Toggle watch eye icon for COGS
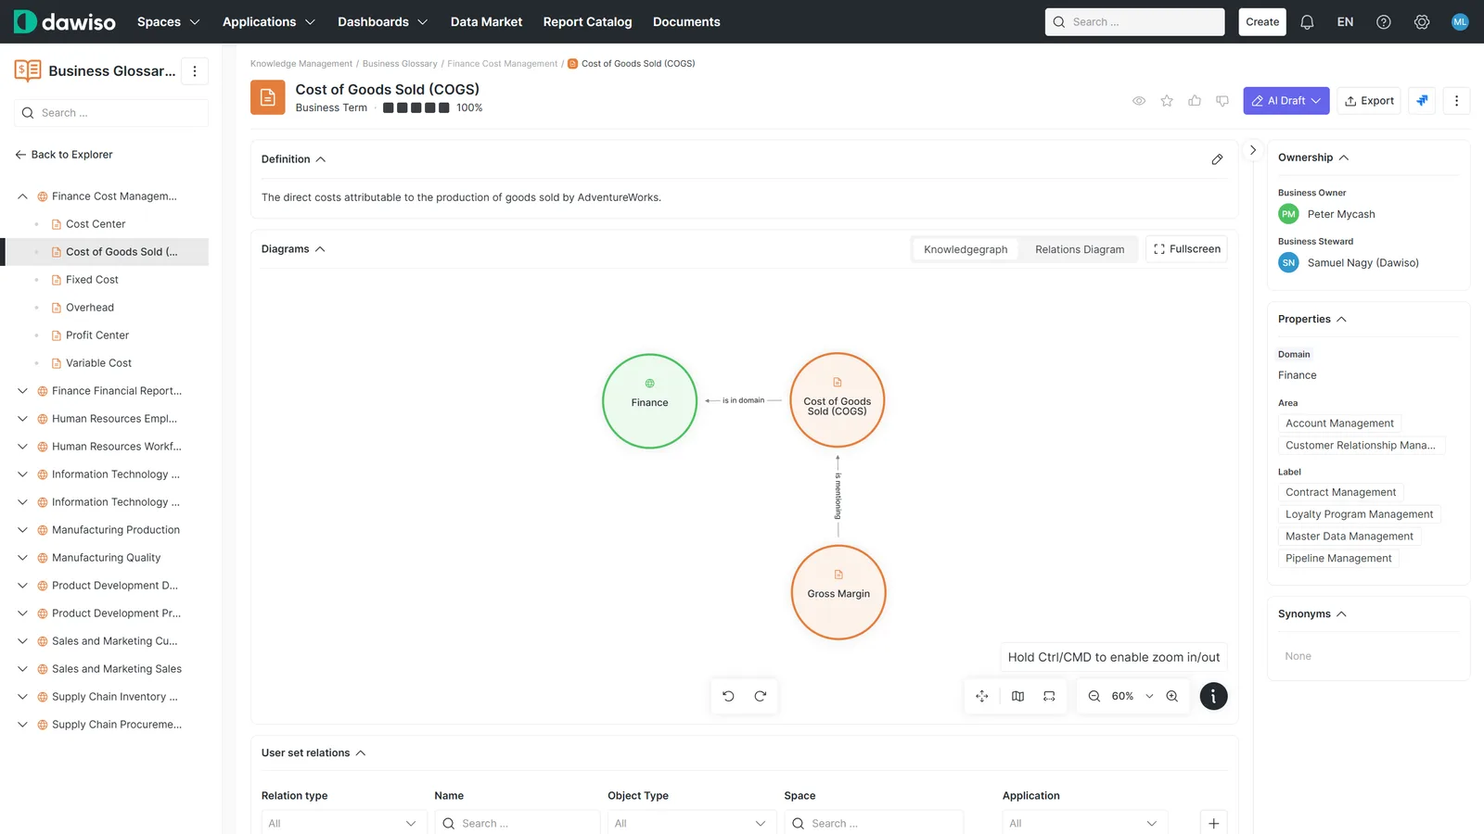The image size is (1484, 834). (x=1139, y=101)
